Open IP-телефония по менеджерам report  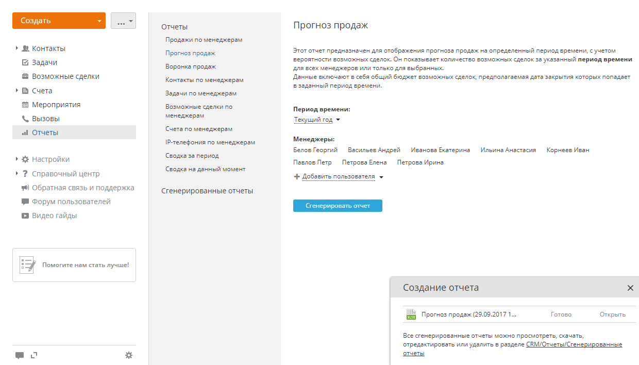(210, 142)
